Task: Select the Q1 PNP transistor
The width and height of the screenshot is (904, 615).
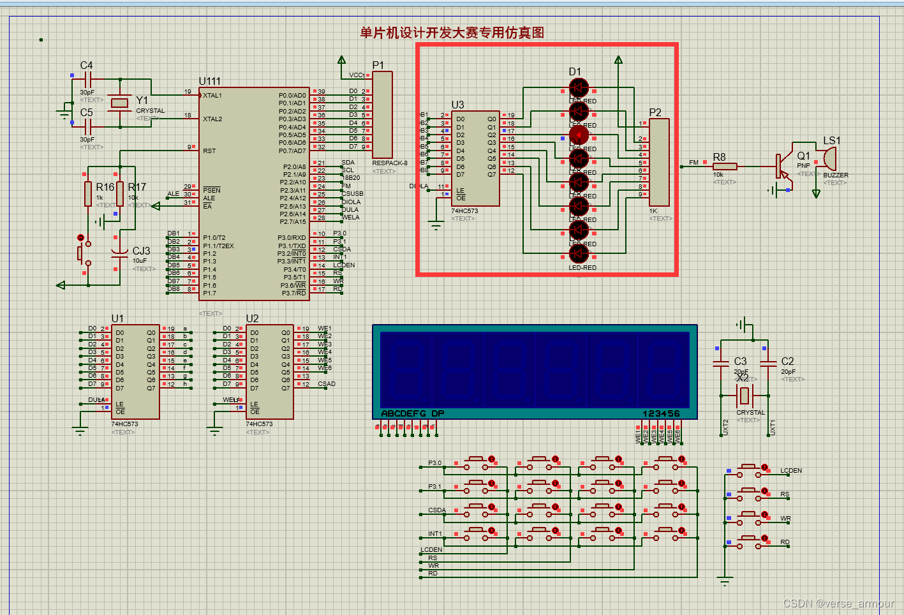Action: 785,168
